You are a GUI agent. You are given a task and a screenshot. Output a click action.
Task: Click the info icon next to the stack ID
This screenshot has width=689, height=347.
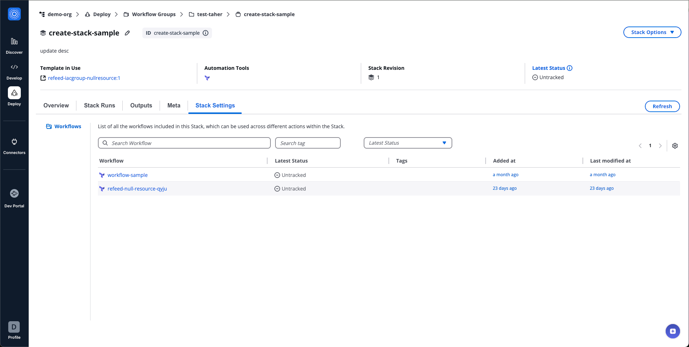point(205,33)
